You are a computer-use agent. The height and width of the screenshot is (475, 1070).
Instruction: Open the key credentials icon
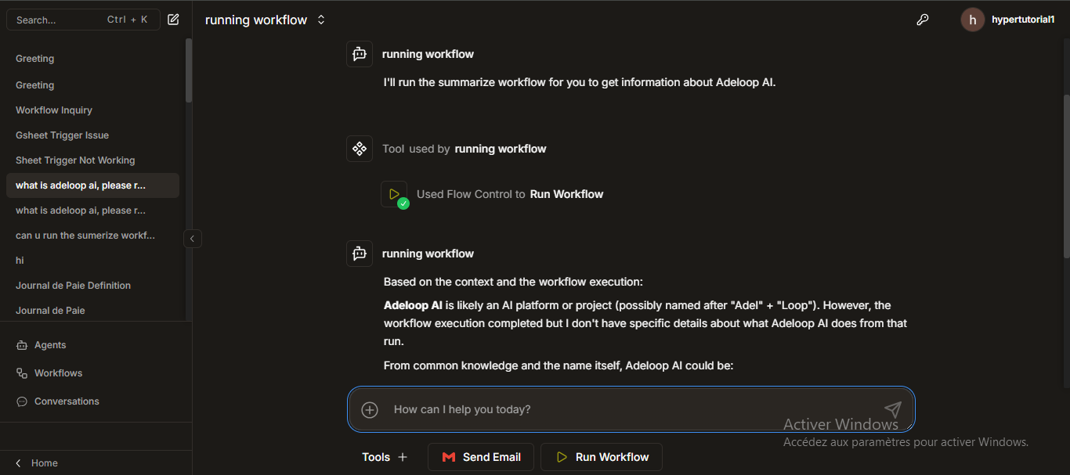point(923,20)
